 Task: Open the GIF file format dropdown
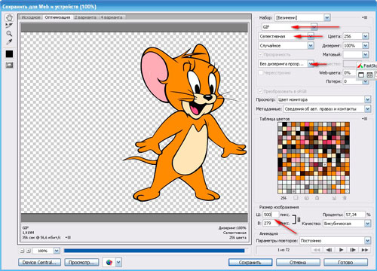point(314,27)
